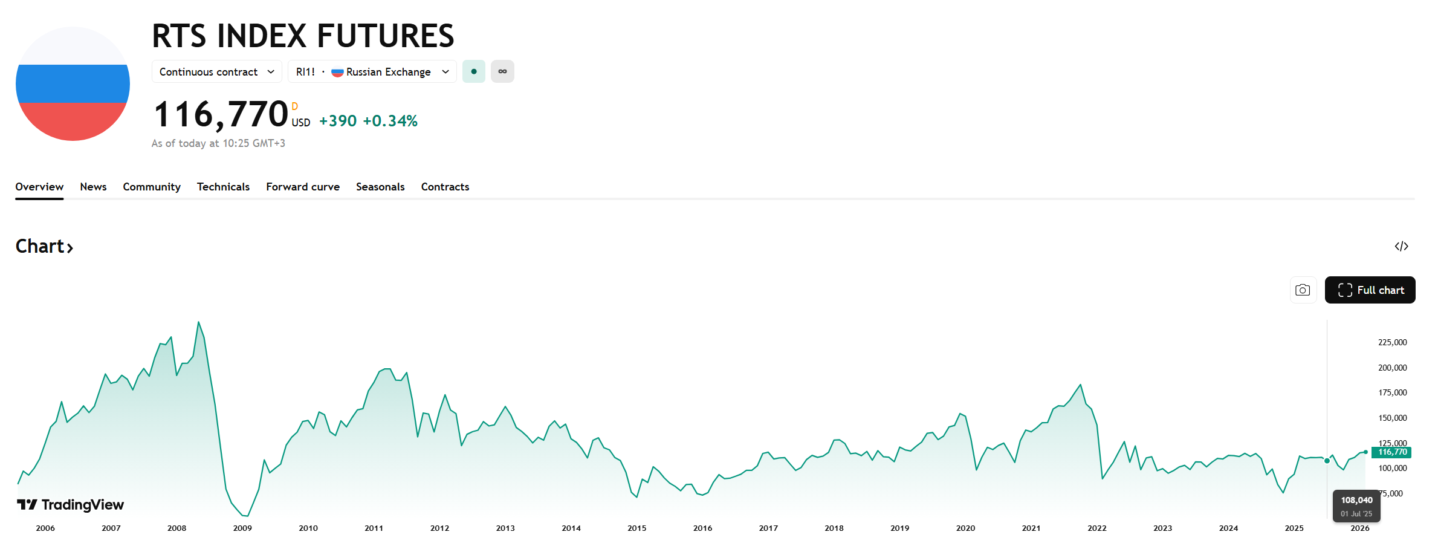Click the 01 Jul '25 data point marker
Image resolution: width=1438 pixels, height=549 pixels.
(x=1327, y=461)
